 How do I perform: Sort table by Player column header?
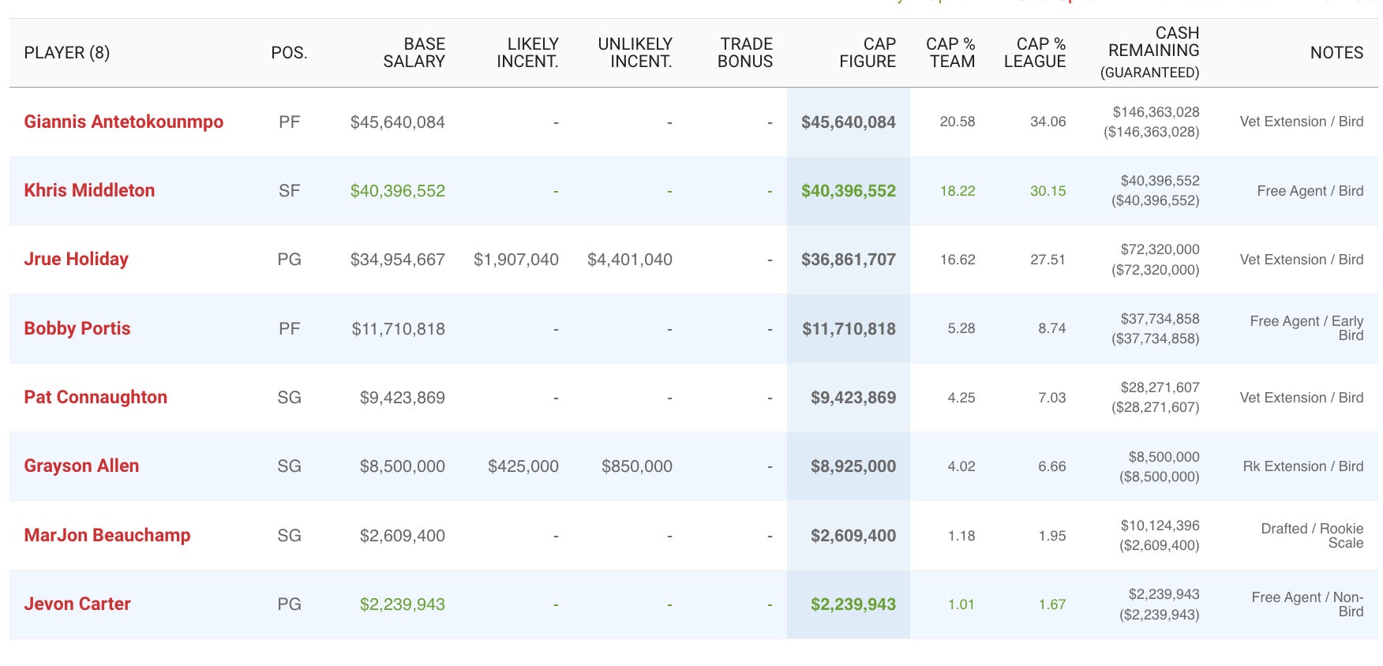point(66,53)
